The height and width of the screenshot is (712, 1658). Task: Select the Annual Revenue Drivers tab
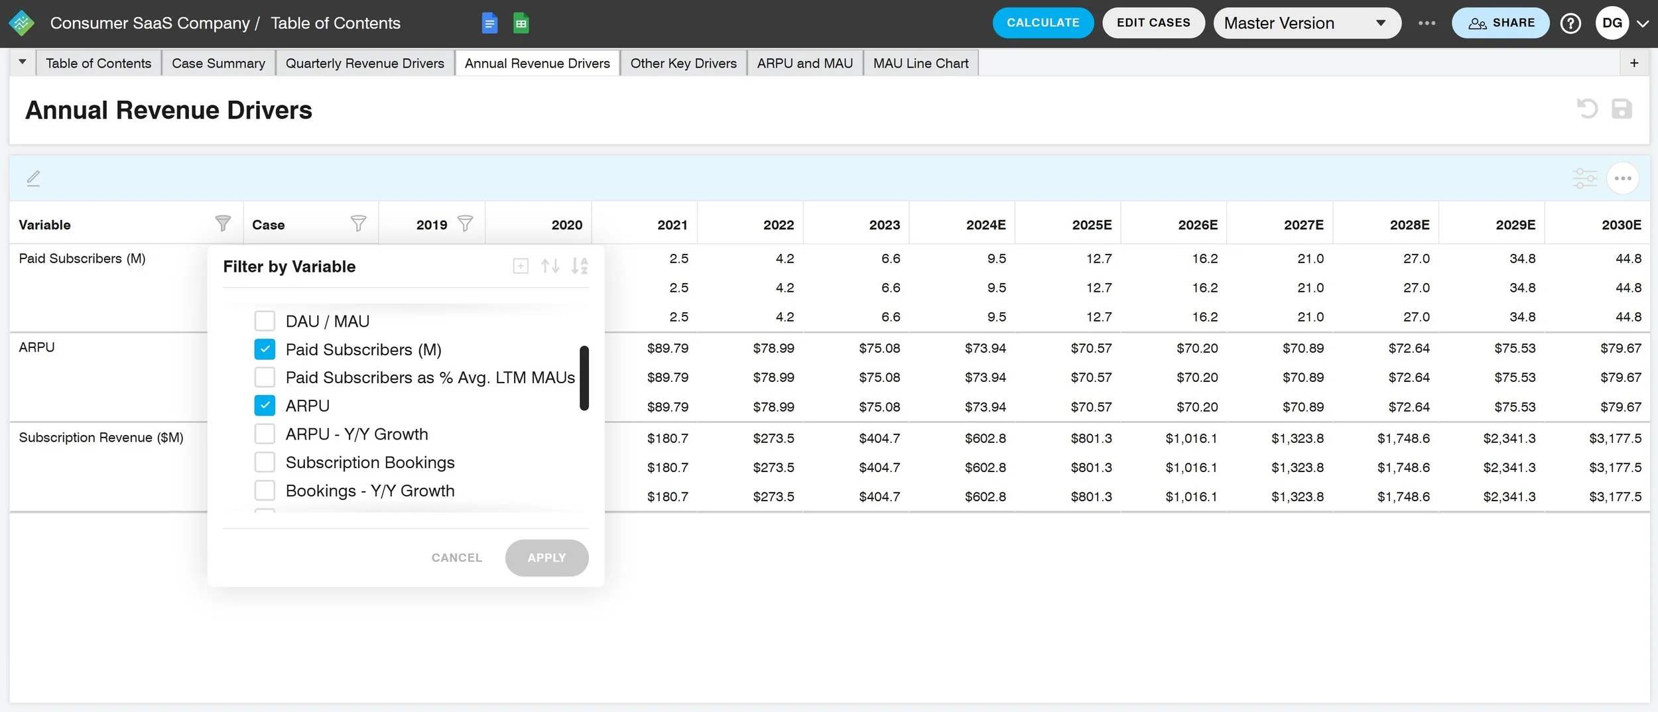click(x=537, y=63)
